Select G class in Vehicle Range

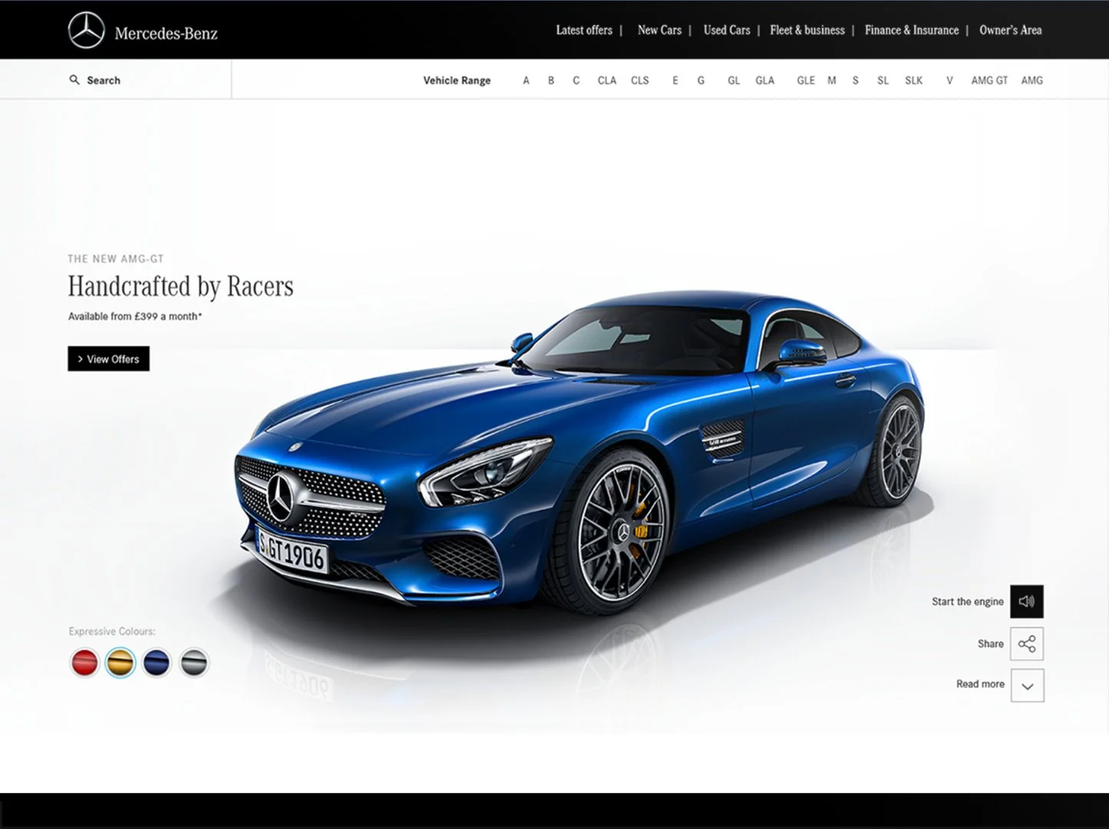(x=701, y=81)
